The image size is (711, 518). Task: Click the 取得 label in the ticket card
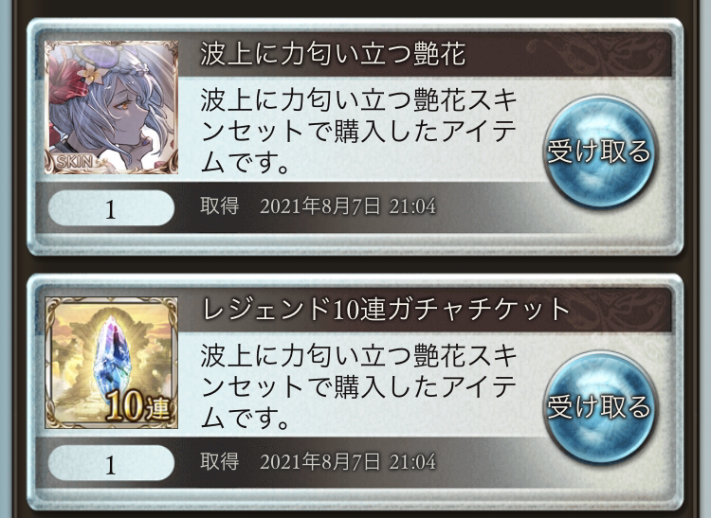220,461
